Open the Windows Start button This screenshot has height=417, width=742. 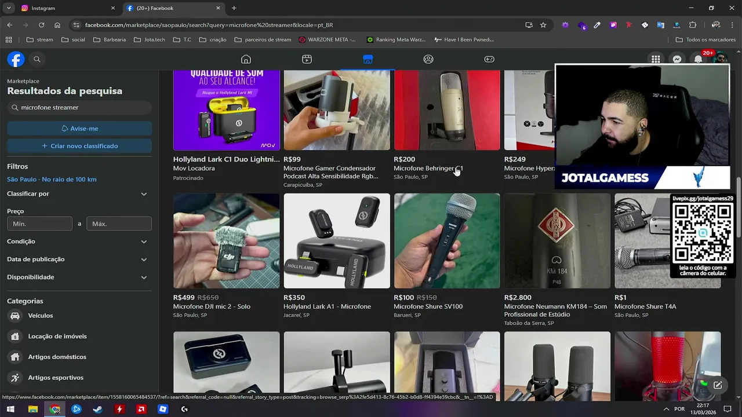tap(10, 409)
